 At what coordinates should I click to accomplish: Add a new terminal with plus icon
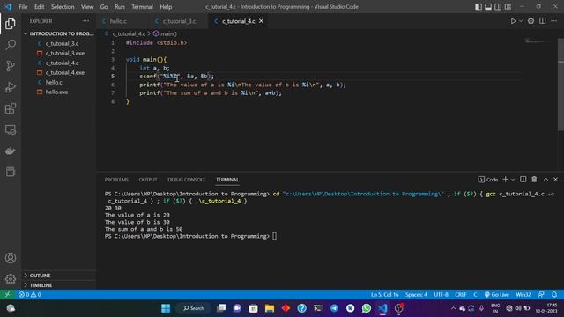505,180
